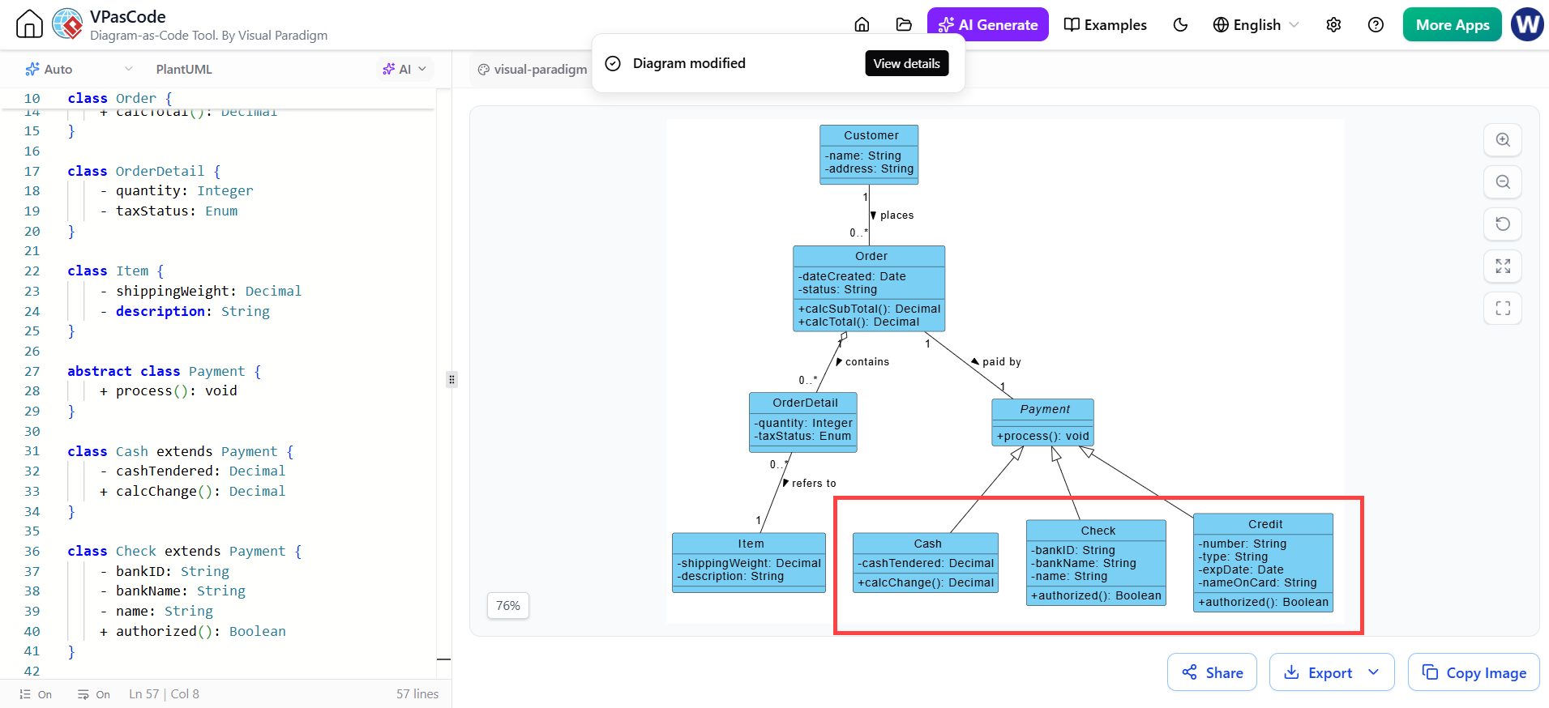Click the 'refers to' relationship label
The width and height of the screenshot is (1549, 708).
point(813,484)
